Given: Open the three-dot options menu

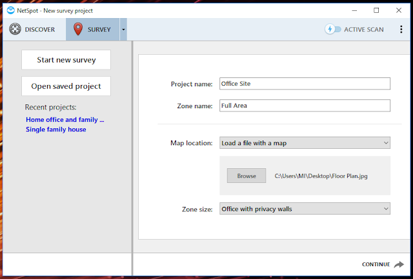Looking at the screenshot, I should (401, 29).
